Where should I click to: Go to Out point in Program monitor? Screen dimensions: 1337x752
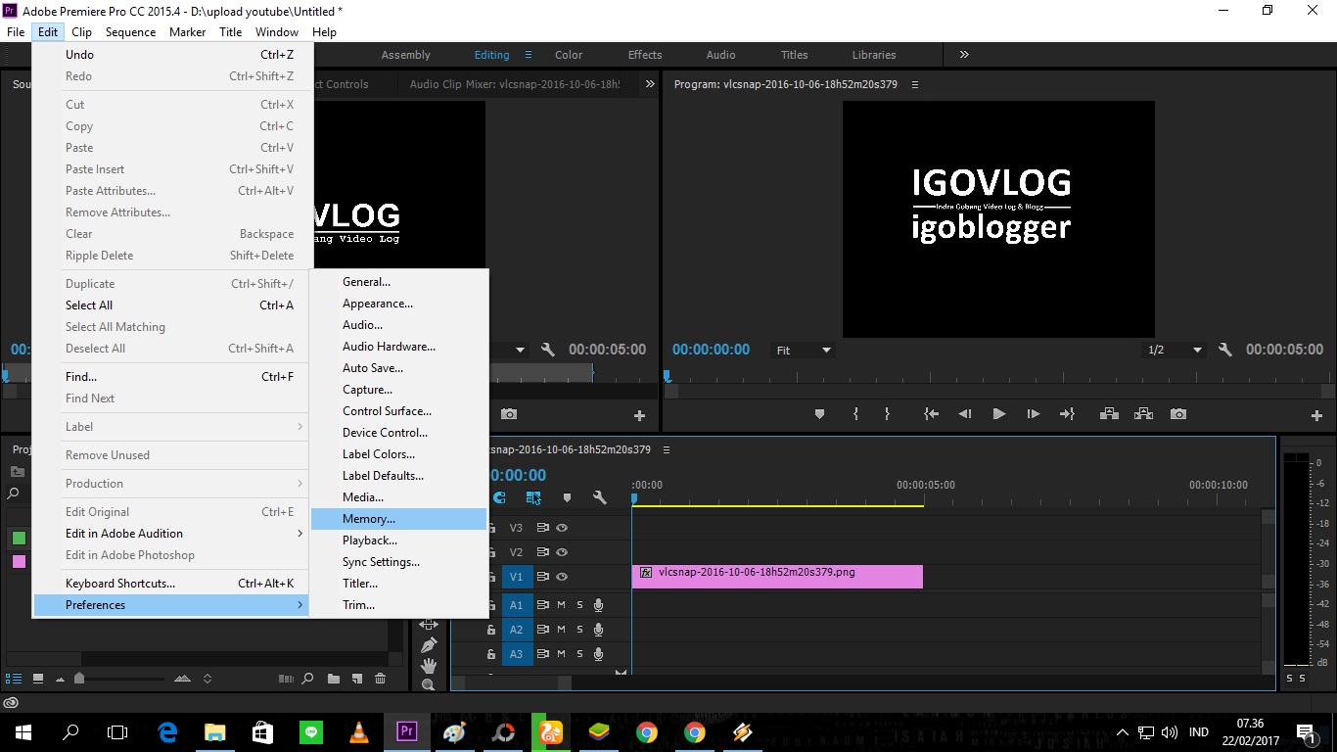click(1067, 414)
